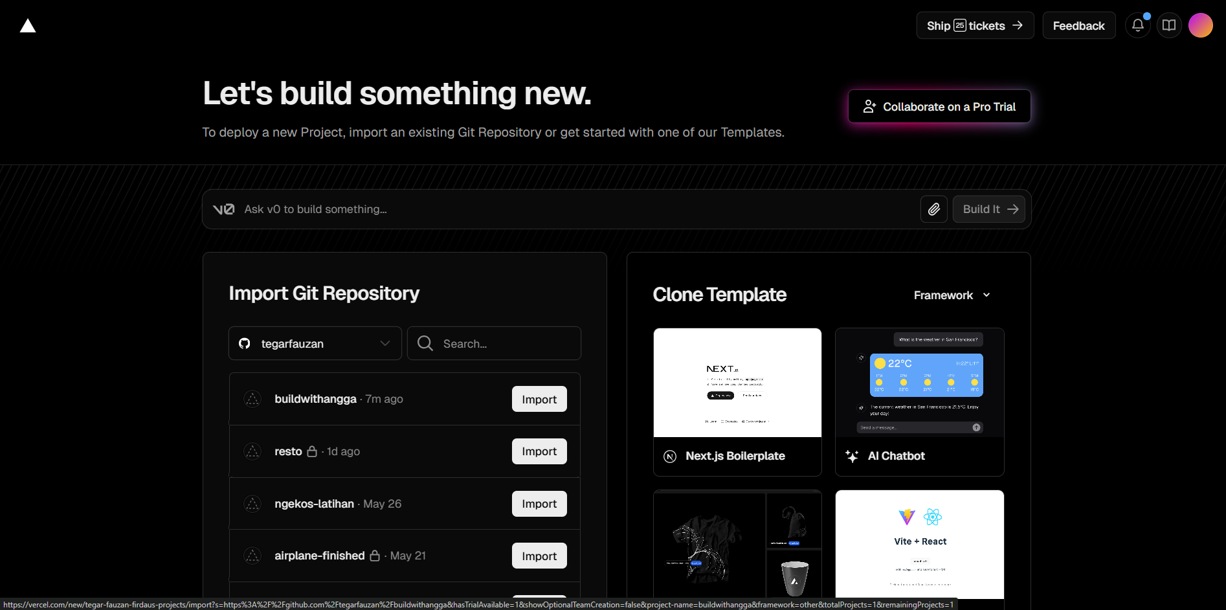Open the AI Chatbot template thumbnail
Screen dimensions: 1226x610
coord(920,383)
